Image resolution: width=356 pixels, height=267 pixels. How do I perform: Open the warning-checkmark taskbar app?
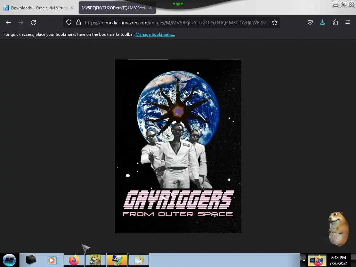(x=117, y=260)
